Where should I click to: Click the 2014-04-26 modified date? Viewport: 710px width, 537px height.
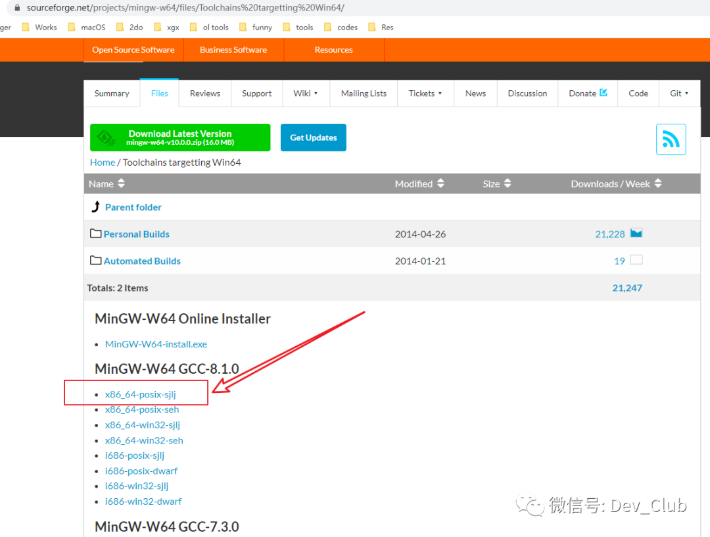tap(420, 234)
